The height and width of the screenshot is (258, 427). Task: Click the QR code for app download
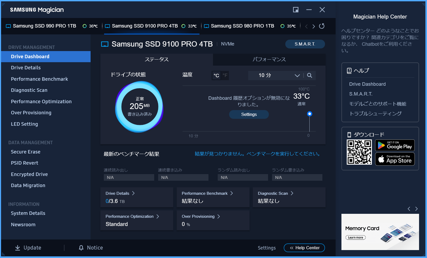click(359, 152)
